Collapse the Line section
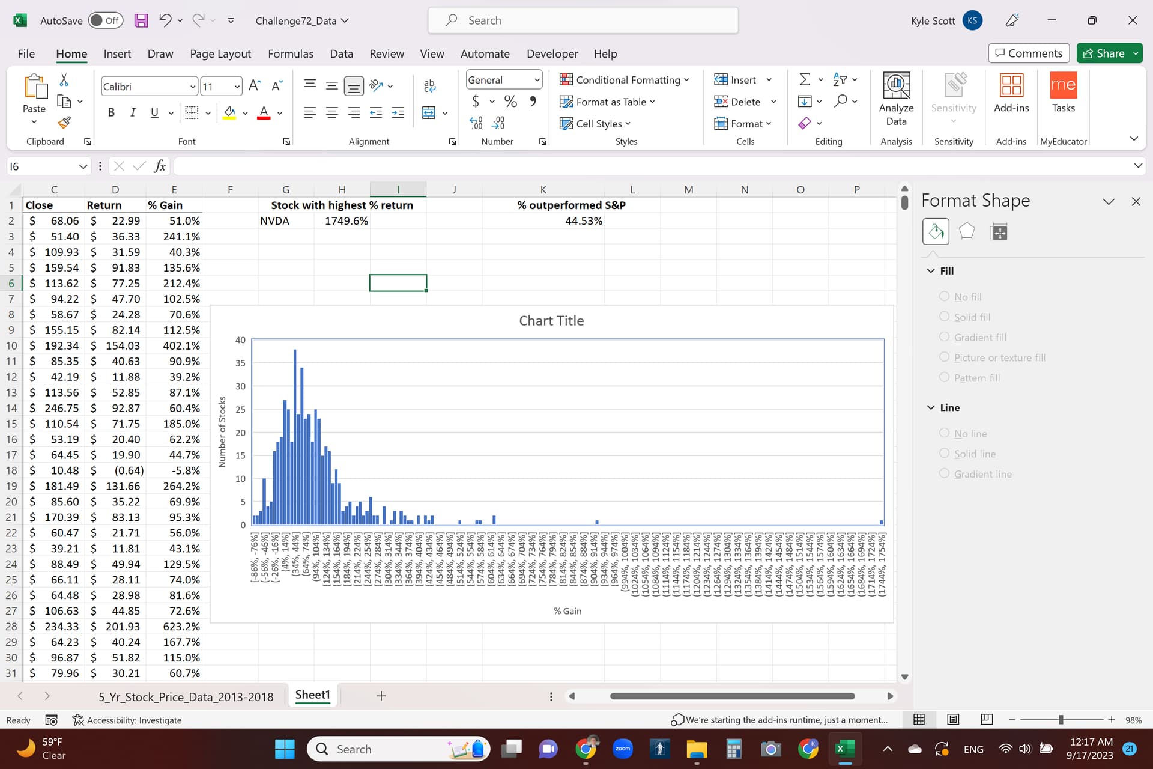The height and width of the screenshot is (769, 1153). click(931, 407)
